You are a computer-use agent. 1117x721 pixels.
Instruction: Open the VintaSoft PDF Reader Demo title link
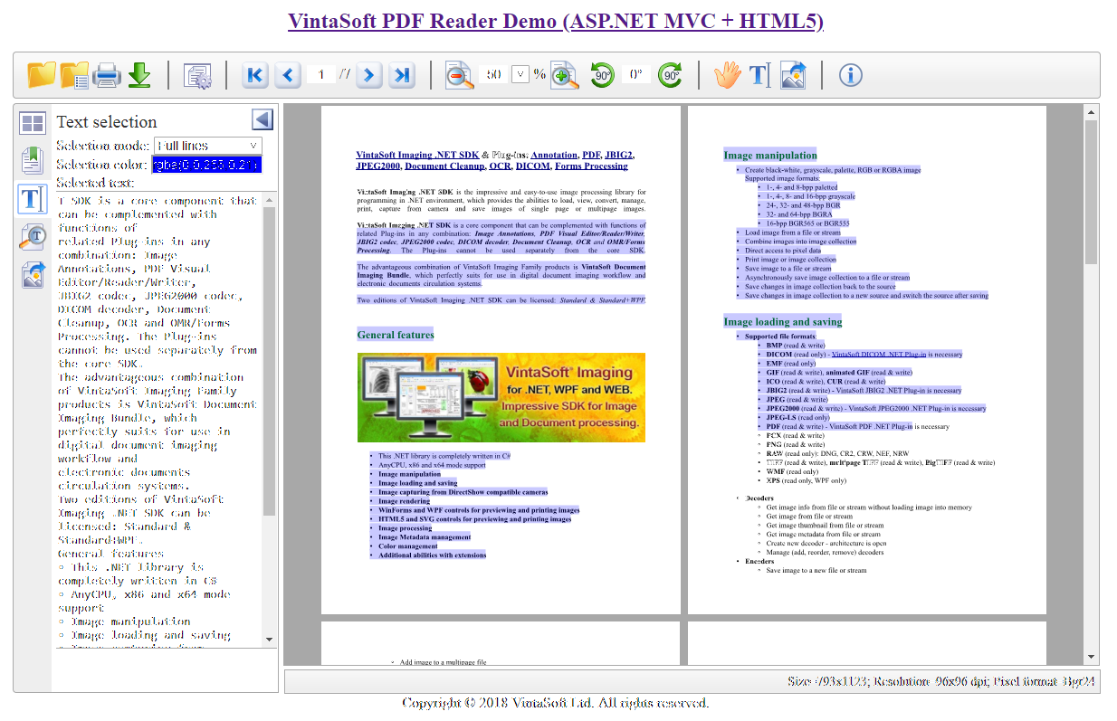[556, 21]
